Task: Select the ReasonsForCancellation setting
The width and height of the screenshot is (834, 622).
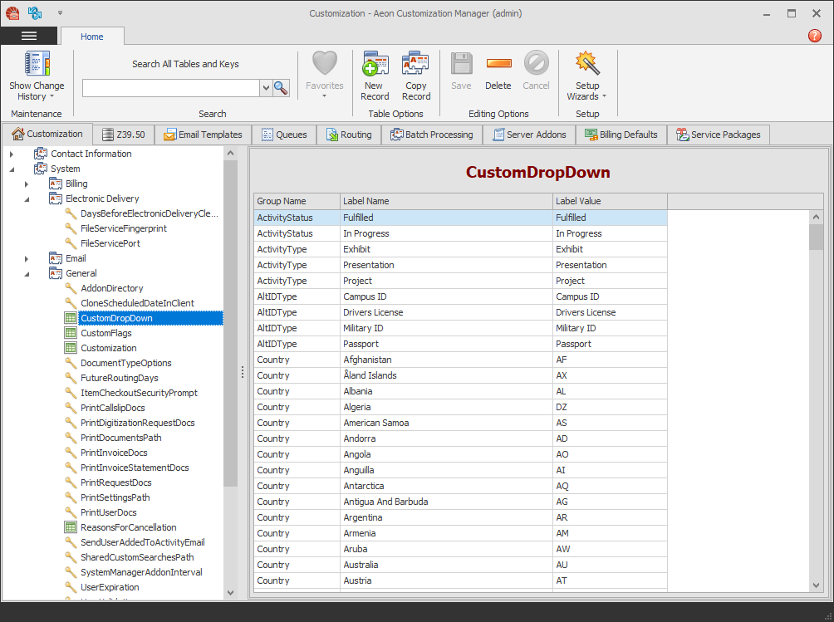Action: pos(129,526)
